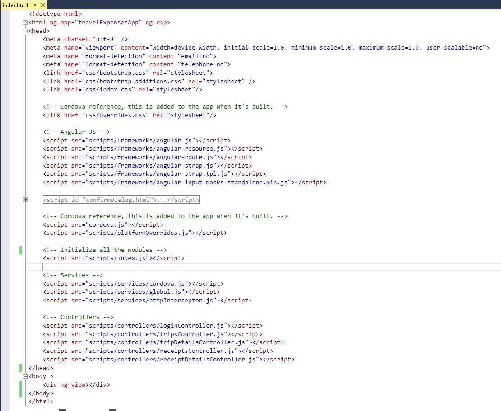The width and height of the screenshot is (501, 411).
Task: Click the viewport meta content value
Action: pyautogui.click(x=317, y=48)
